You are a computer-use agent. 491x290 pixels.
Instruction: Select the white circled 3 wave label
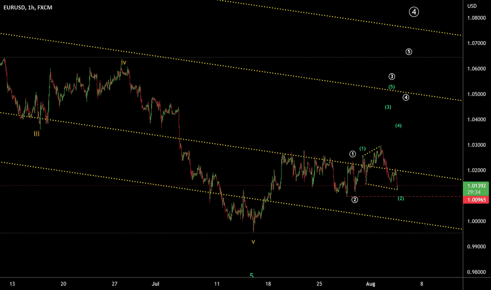[392, 76]
